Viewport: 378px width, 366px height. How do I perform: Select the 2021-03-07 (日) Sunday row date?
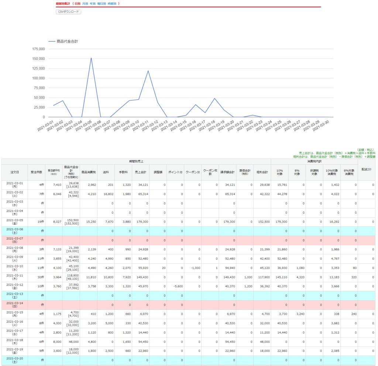15,240
